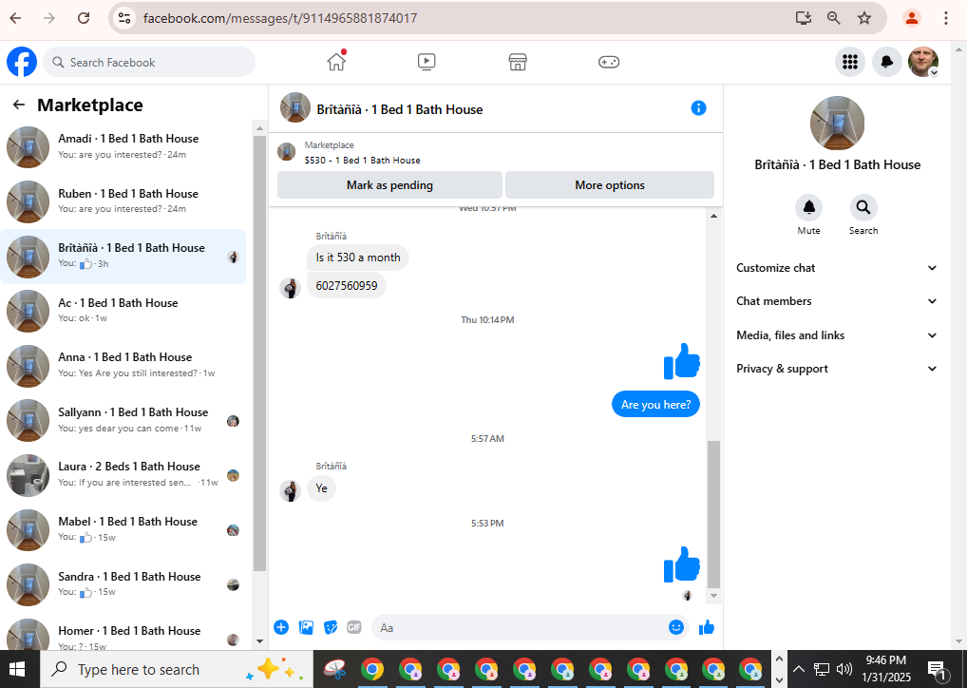Open Chrome three-dot menu

945,18
